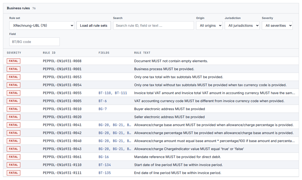Screen dimensions: 302x180
Task: Open the All origins dropdown
Action: [209, 25]
